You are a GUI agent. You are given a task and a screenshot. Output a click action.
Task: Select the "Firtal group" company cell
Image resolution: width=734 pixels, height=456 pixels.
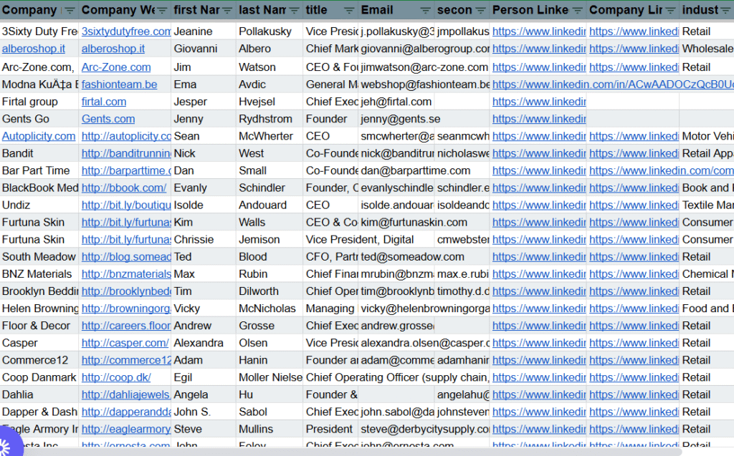pos(39,102)
